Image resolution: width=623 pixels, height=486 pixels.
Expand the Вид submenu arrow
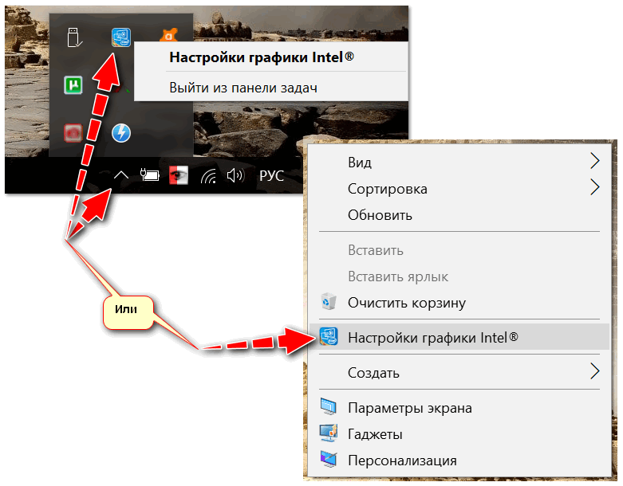594,161
